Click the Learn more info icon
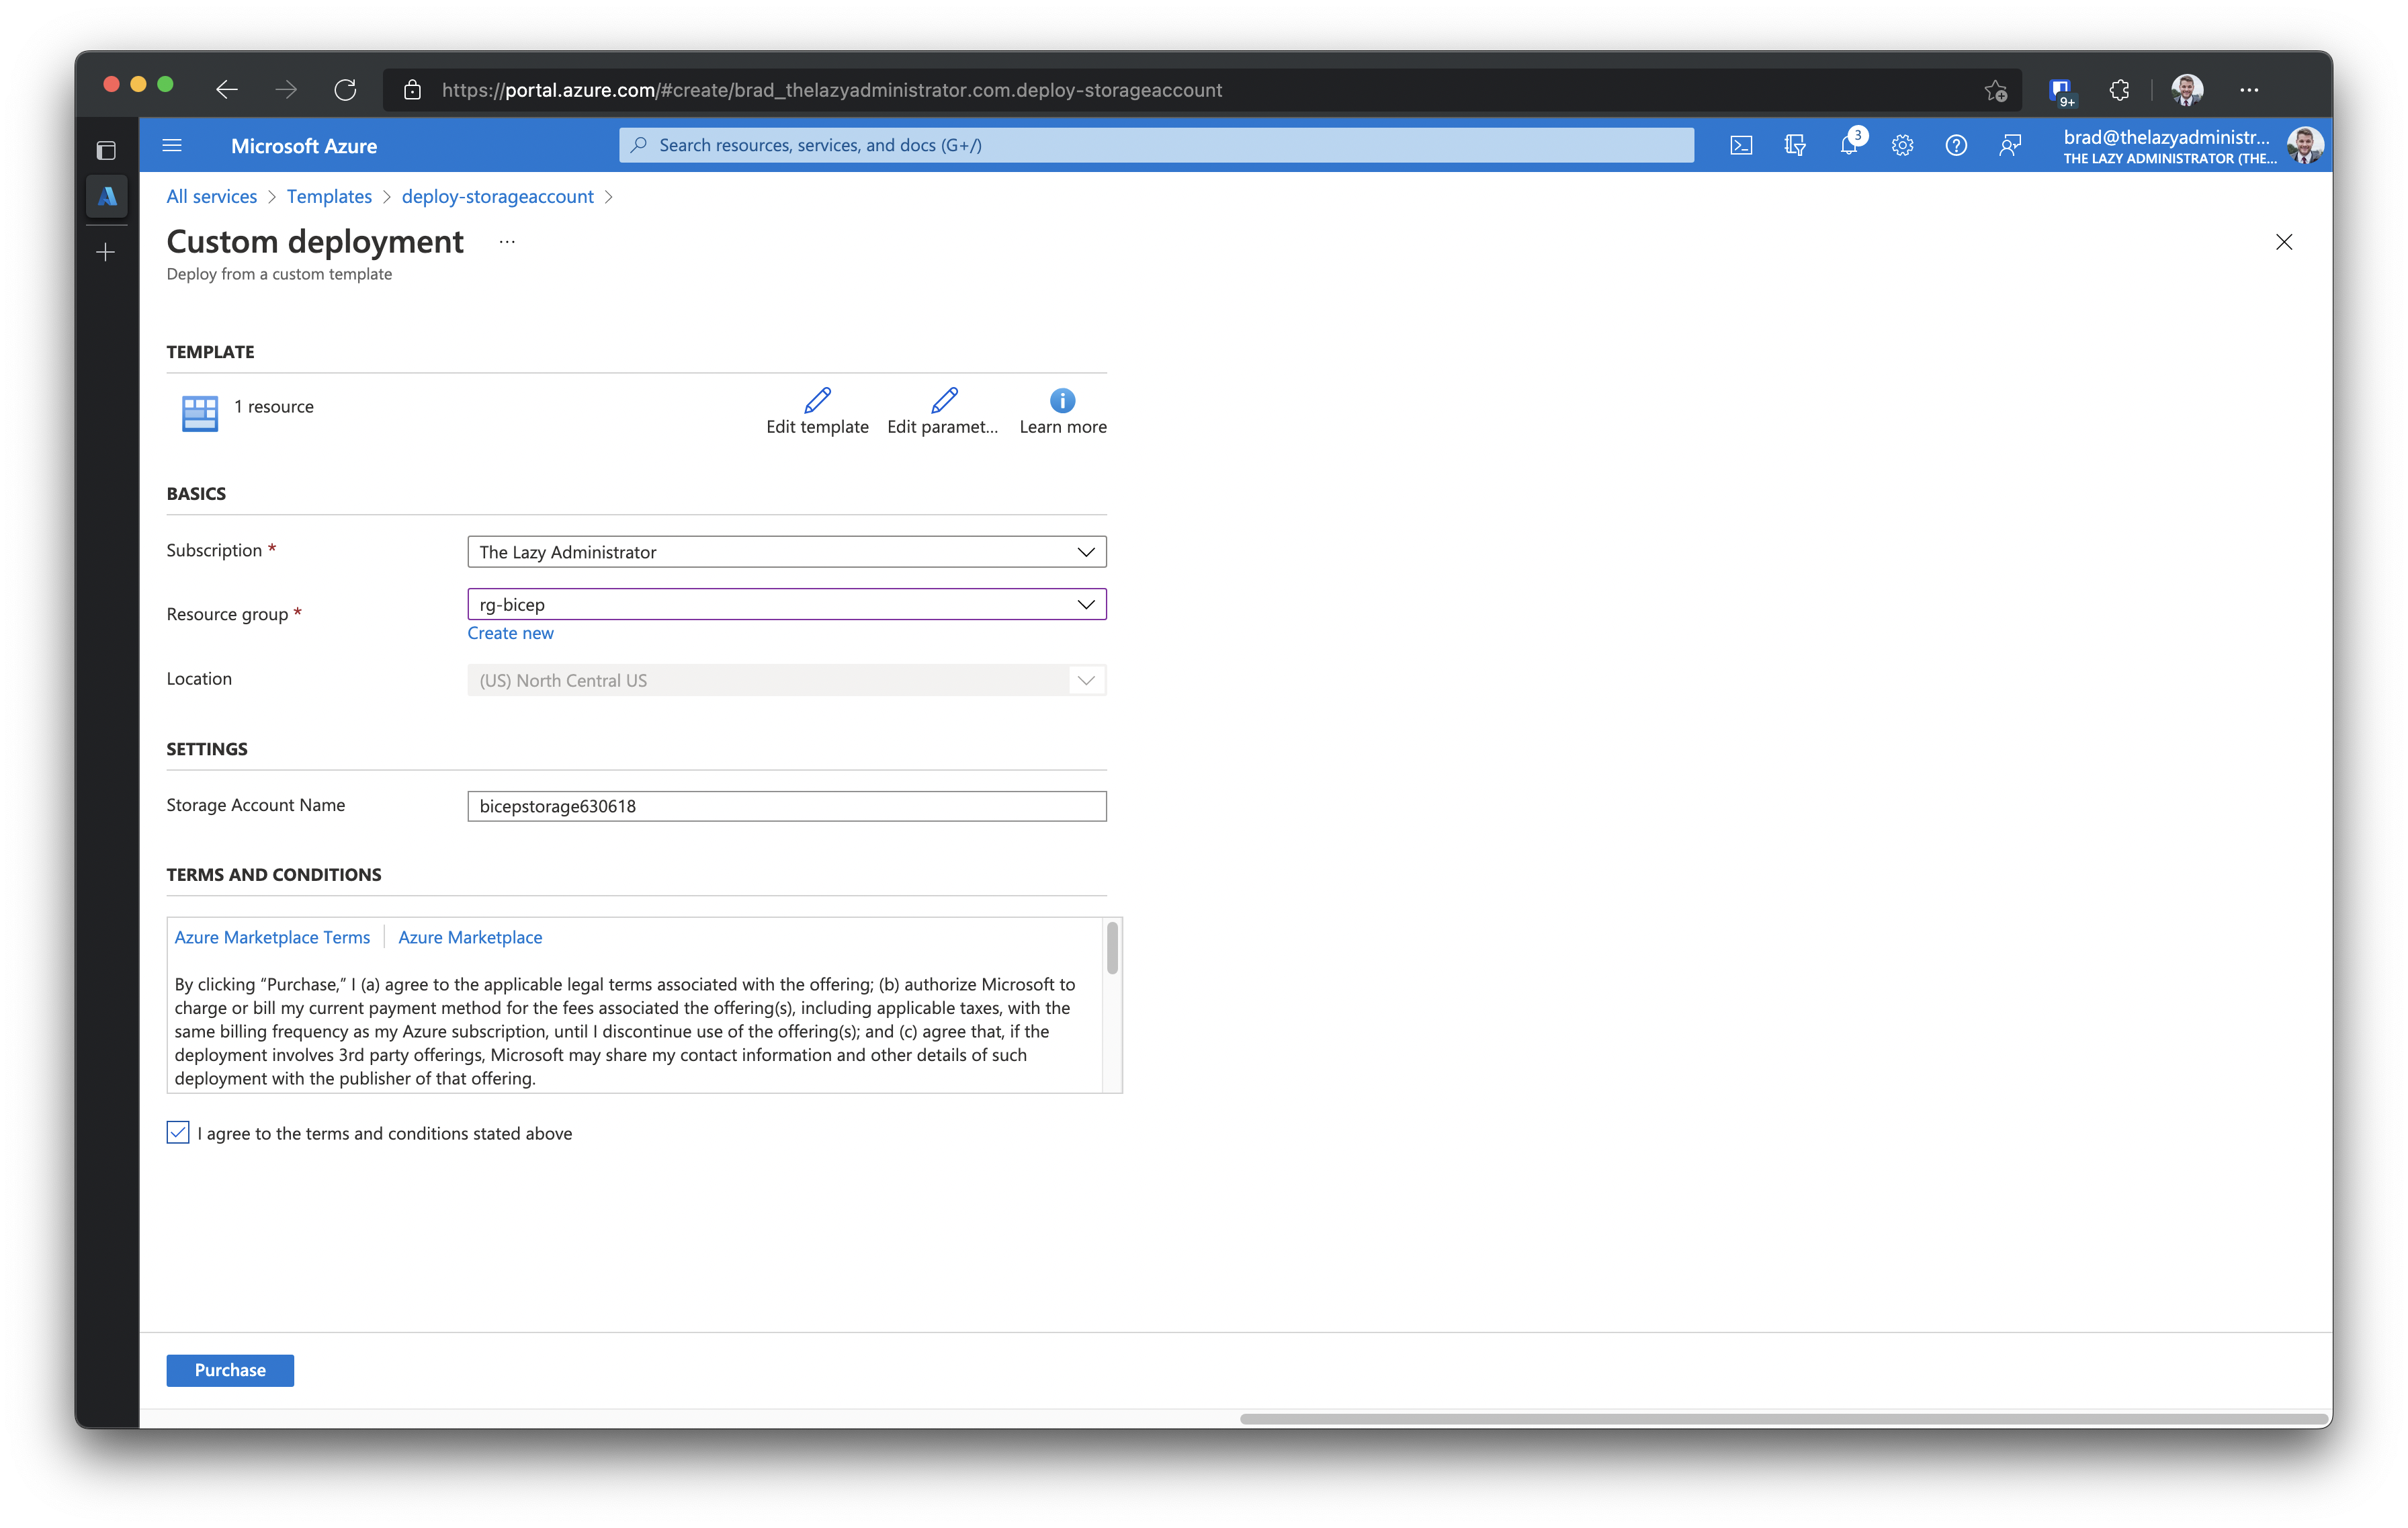This screenshot has width=2408, height=1528. pos(1062,400)
